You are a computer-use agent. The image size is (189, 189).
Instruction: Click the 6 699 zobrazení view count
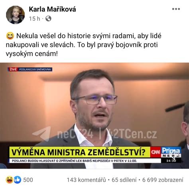point(163,180)
